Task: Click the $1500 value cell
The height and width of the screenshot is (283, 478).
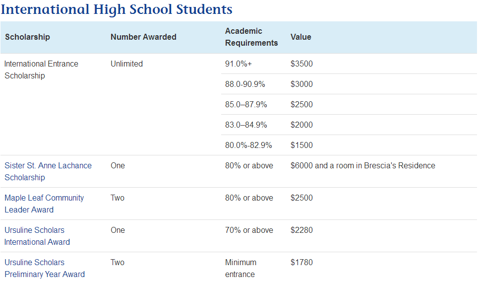Action: click(x=301, y=145)
